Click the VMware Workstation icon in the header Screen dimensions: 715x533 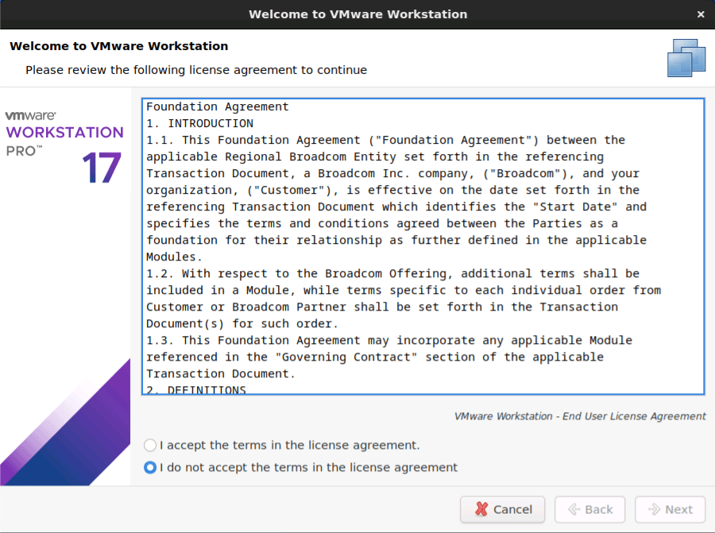pos(686,58)
